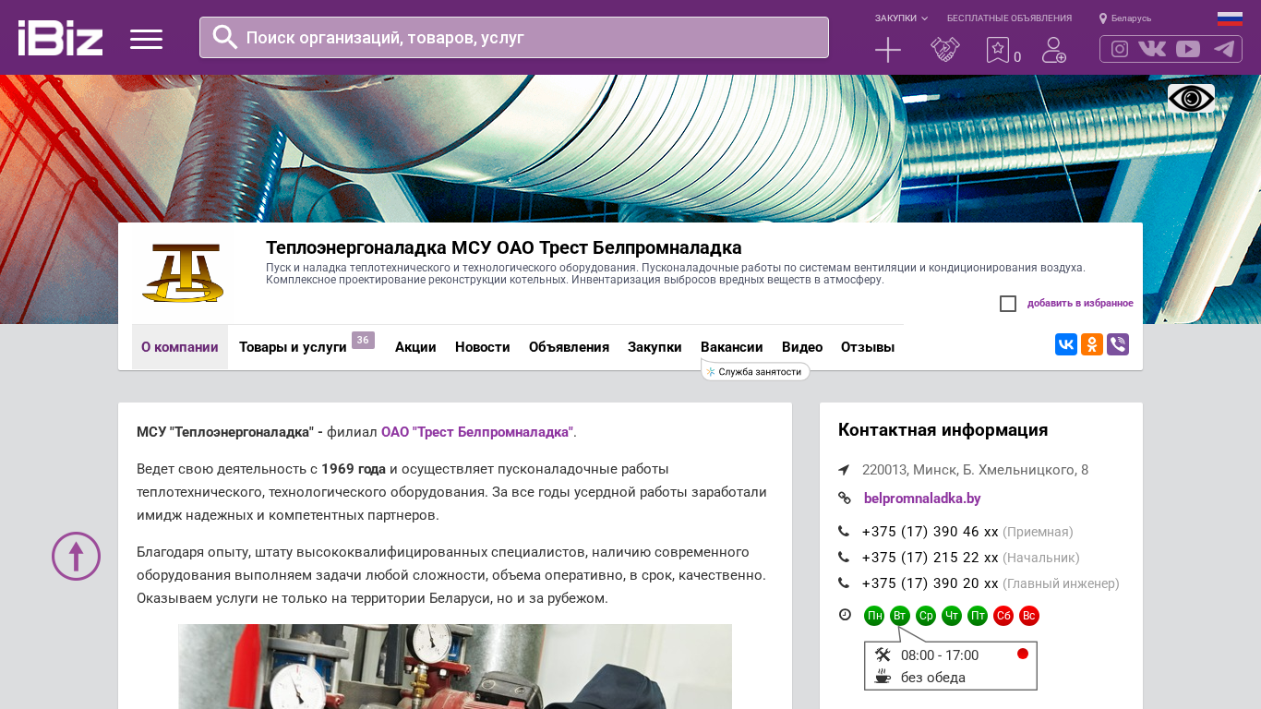Open the Закупки company tab
This screenshot has width=1261, height=709.
pyautogui.click(x=655, y=347)
